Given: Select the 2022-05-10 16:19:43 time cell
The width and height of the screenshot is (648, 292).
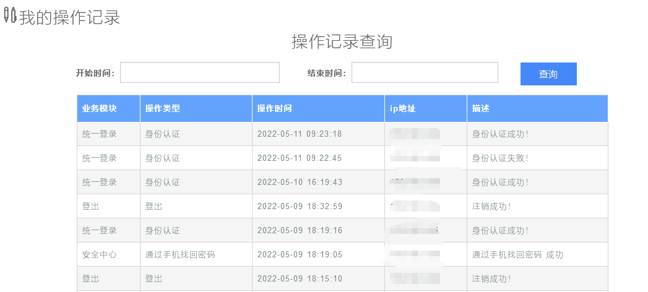Looking at the screenshot, I should tap(300, 182).
